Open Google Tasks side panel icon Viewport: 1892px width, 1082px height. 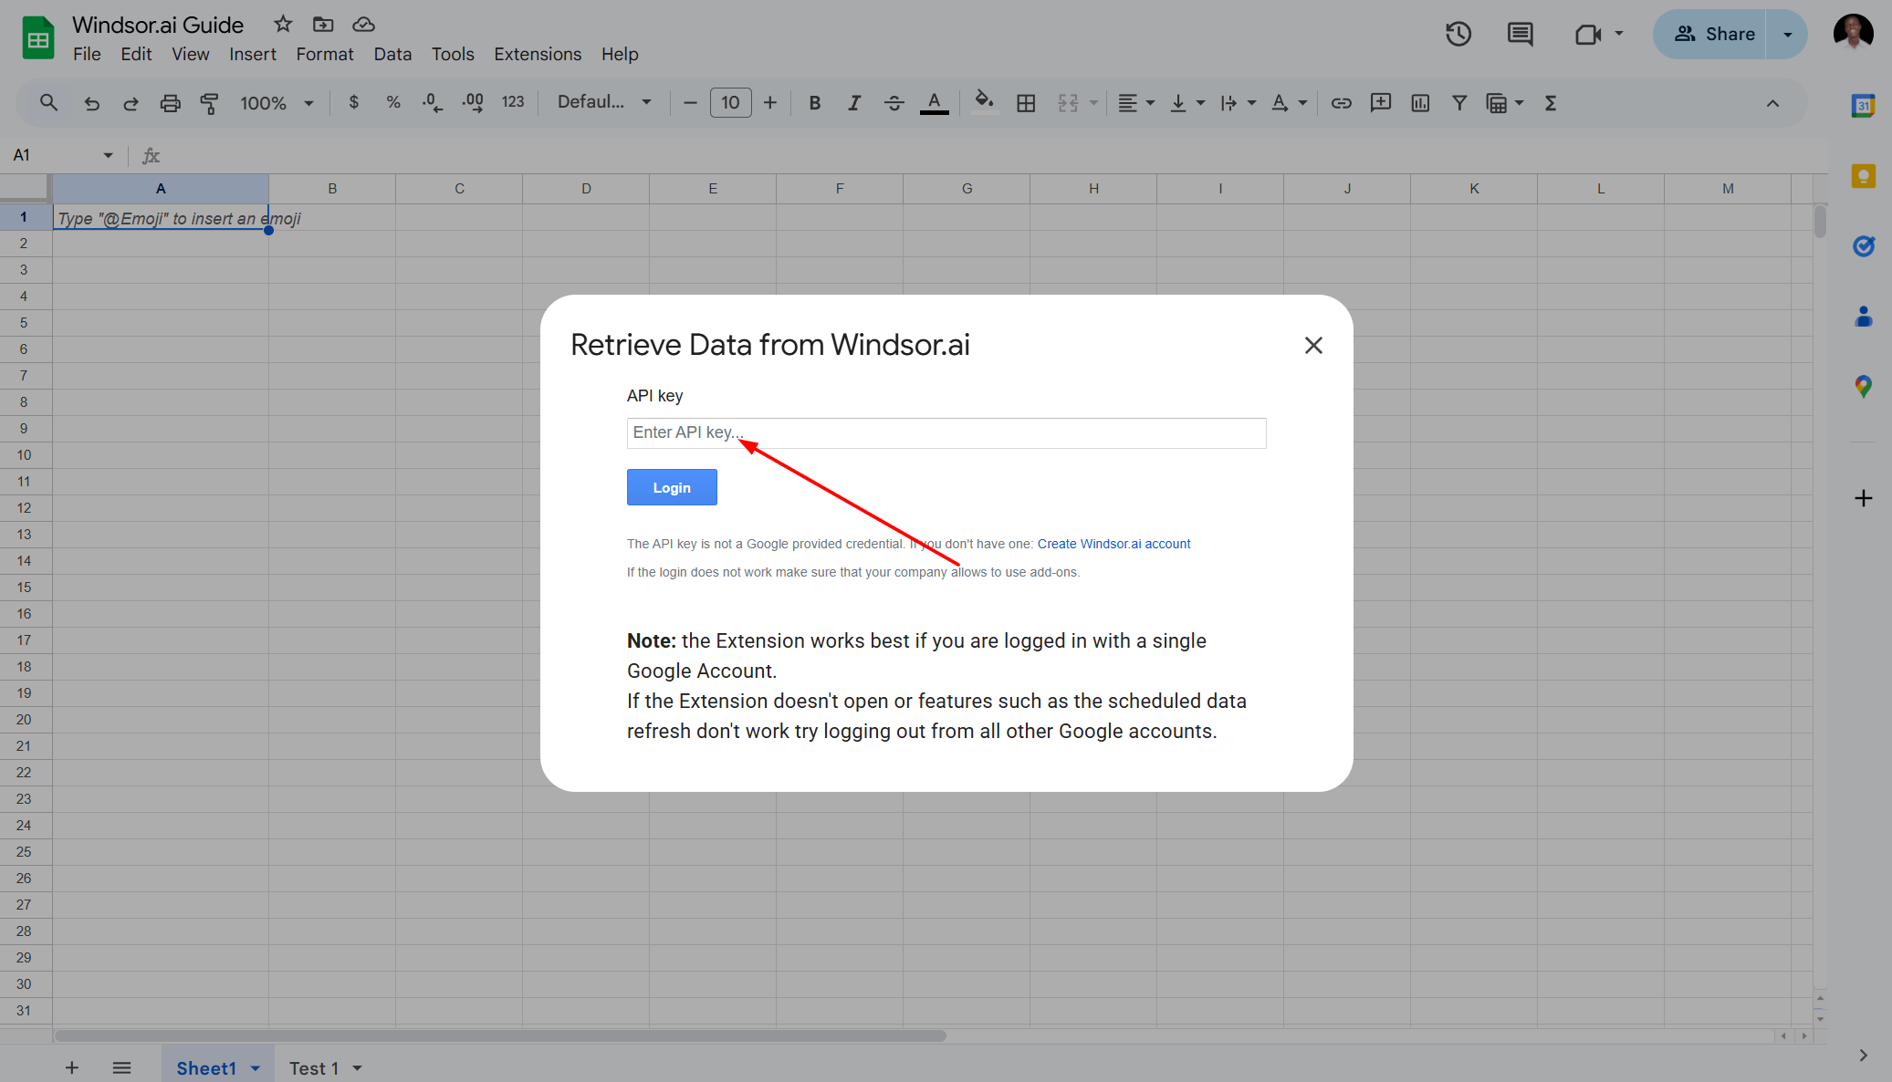[1863, 246]
